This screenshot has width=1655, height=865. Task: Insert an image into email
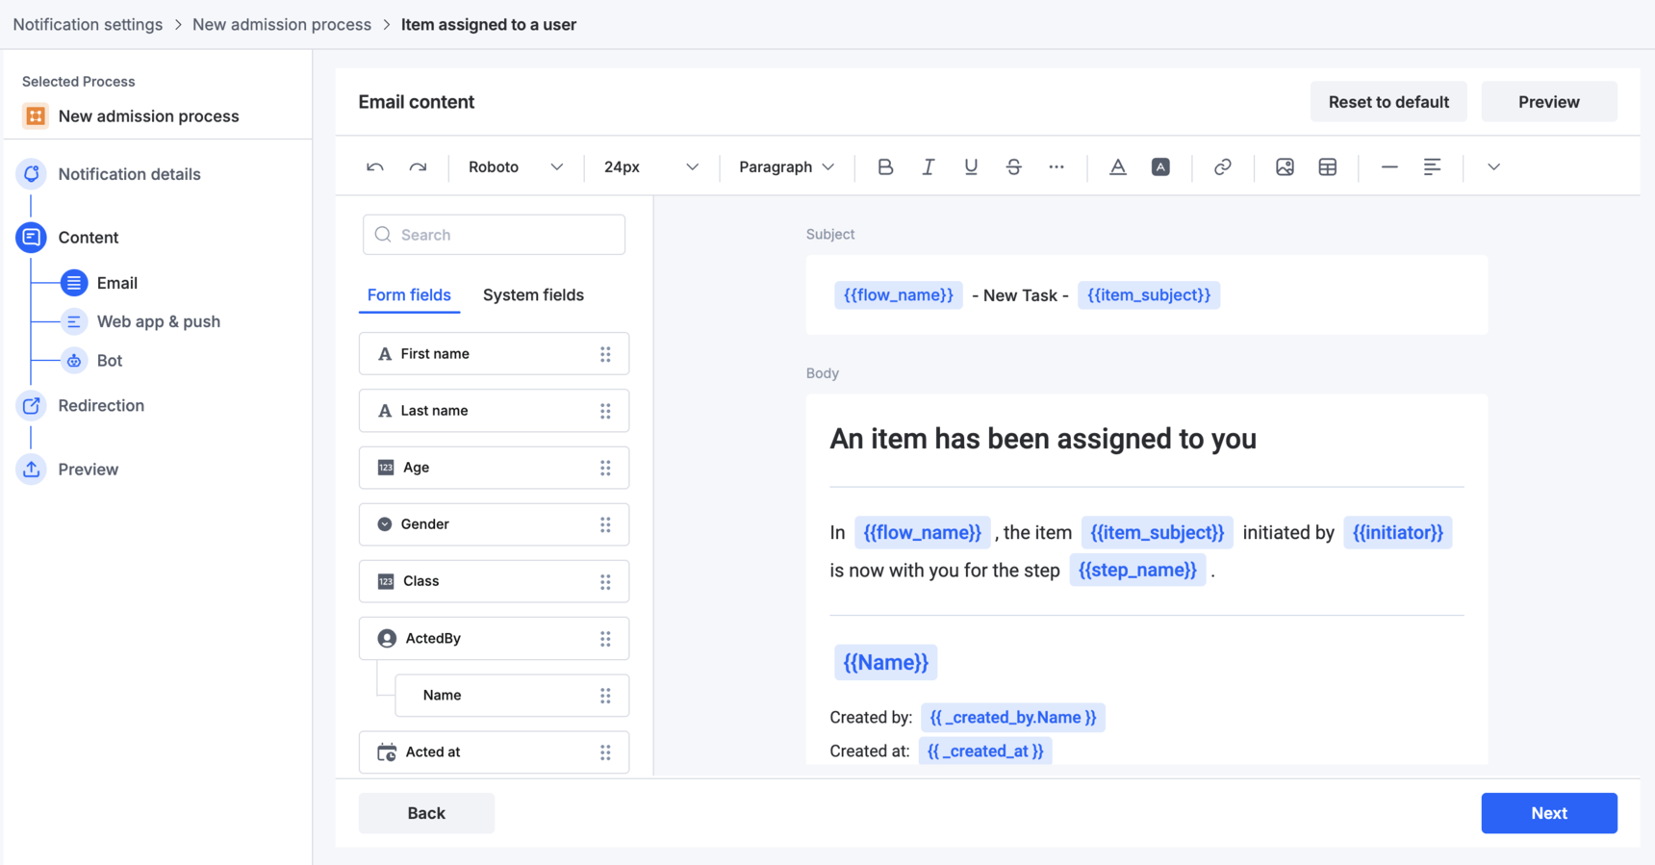coord(1285,167)
